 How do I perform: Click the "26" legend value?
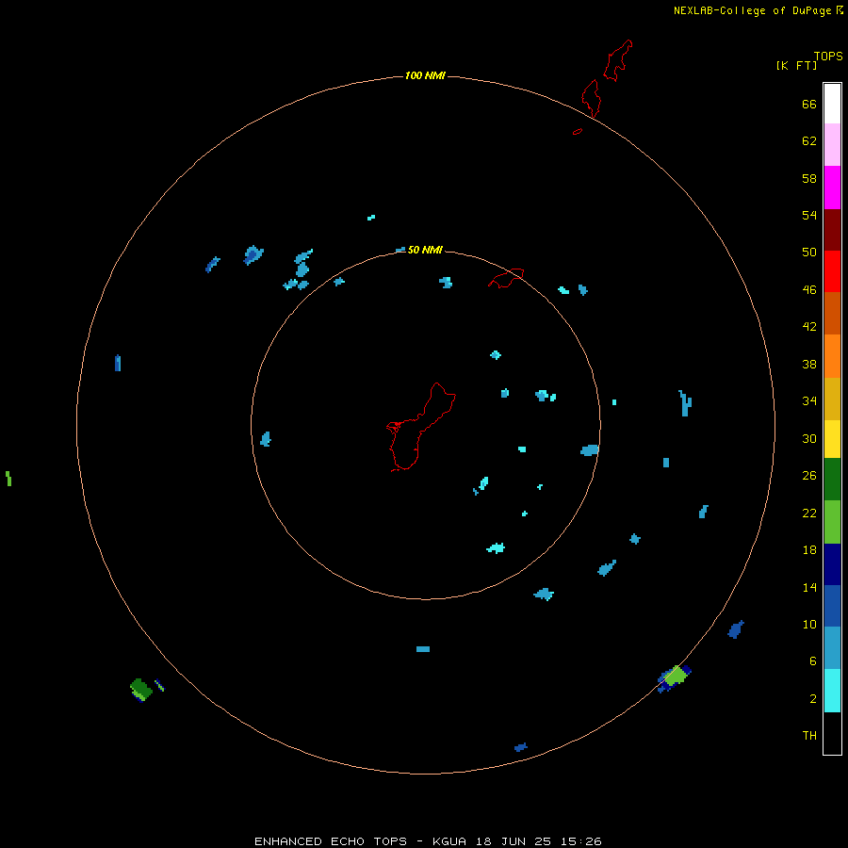(809, 476)
